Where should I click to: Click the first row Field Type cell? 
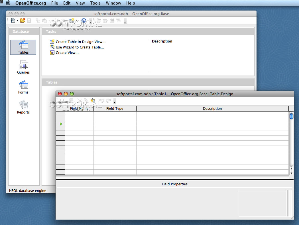pyautogui.click(x=115, y=114)
